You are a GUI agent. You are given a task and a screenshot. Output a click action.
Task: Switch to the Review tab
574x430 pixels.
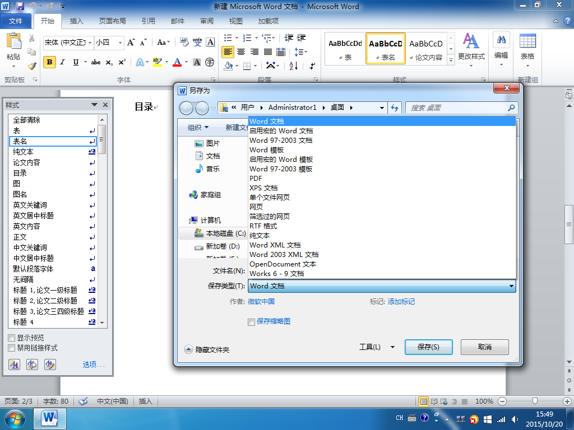tap(207, 21)
